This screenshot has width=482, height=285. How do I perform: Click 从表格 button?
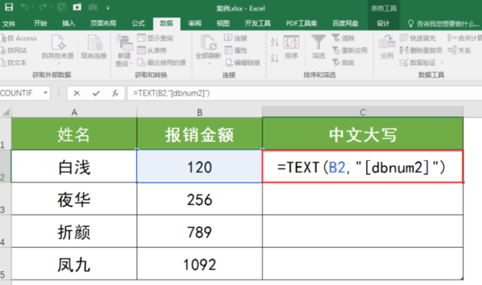click(152, 50)
